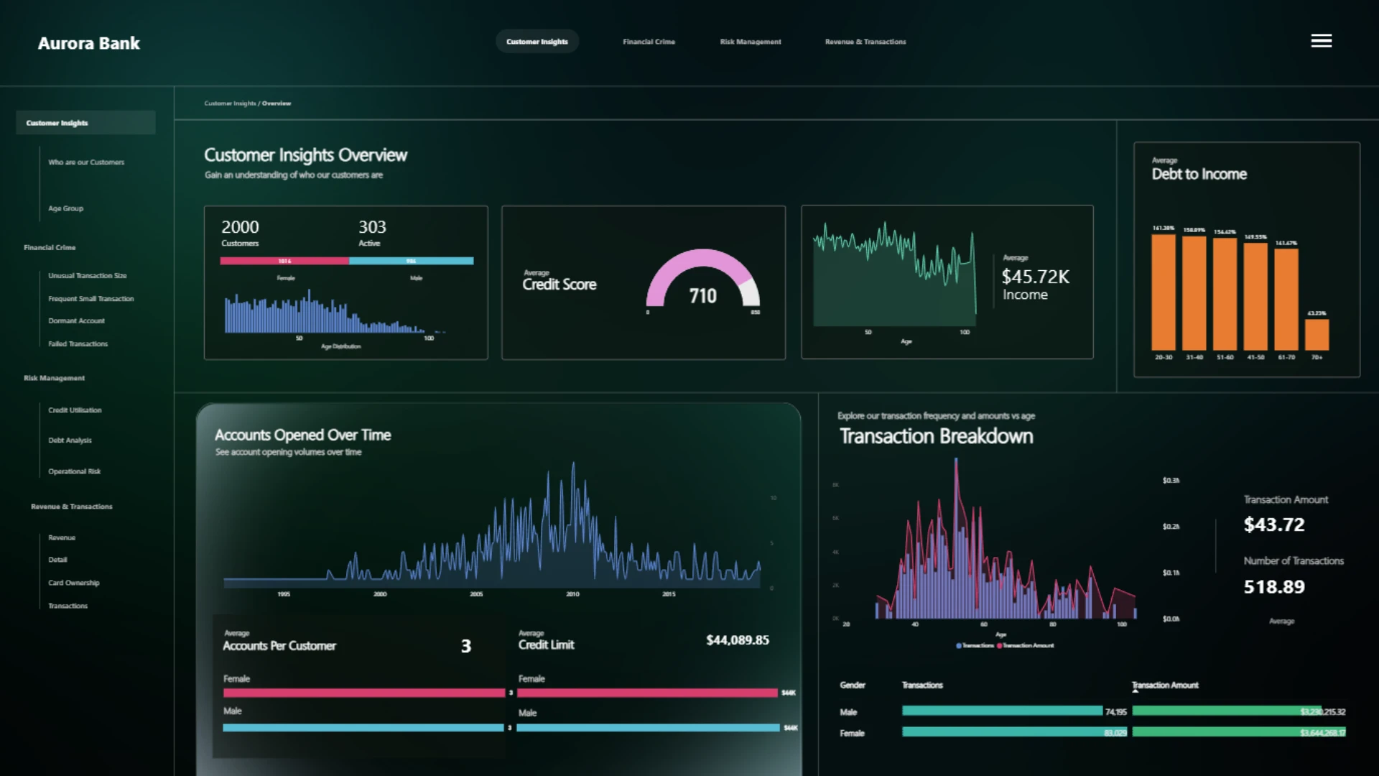This screenshot has width=1379, height=776.
Task: Open the Credit Utilisation page
Action: pos(75,410)
